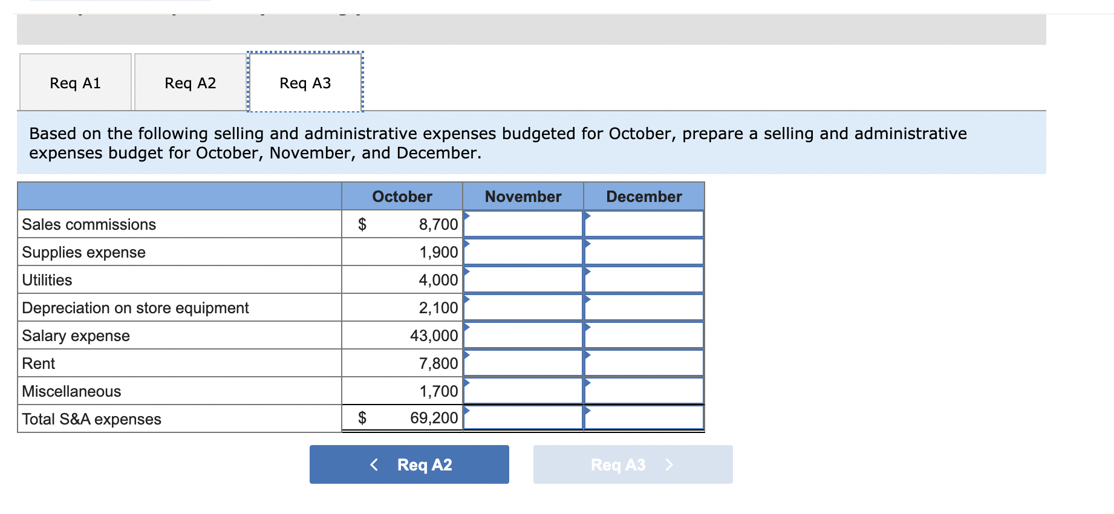Viewport: 1114px width, 514px height.
Task: Open the currently dotted Req A3 tab
Action: tap(305, 82)
